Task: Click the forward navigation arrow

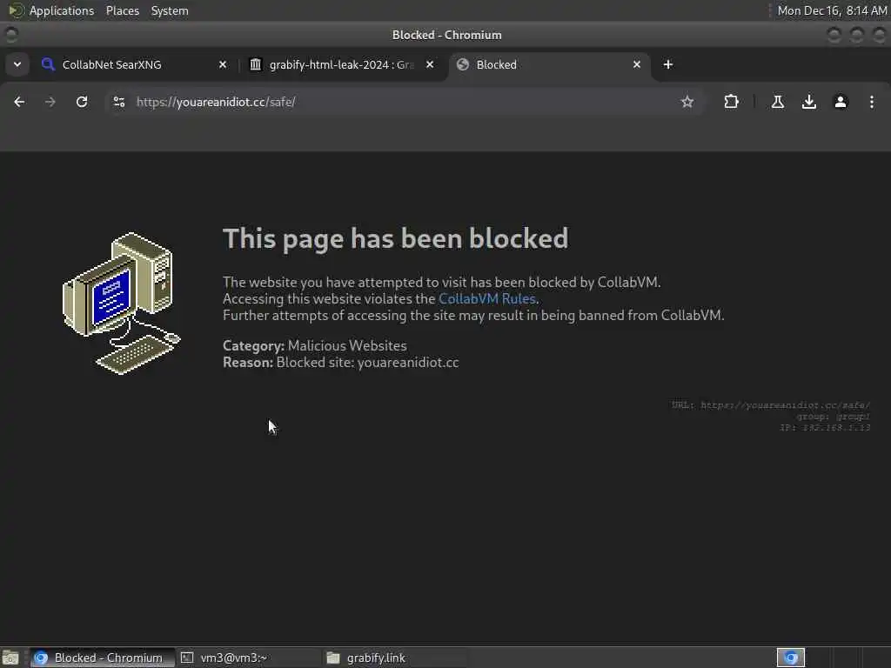Action: coord(50,102)
